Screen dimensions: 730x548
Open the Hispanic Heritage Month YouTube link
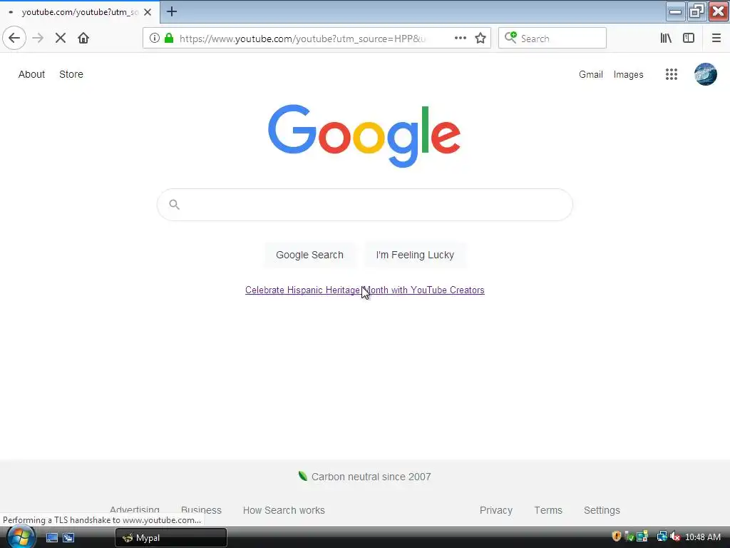(x=364, y=290)
